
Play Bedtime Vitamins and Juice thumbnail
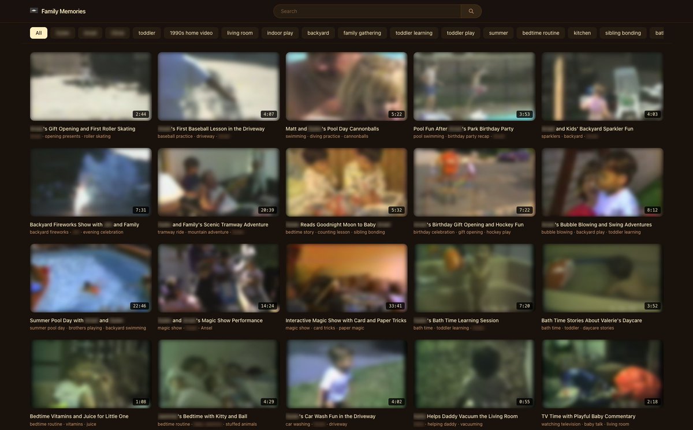91,373
